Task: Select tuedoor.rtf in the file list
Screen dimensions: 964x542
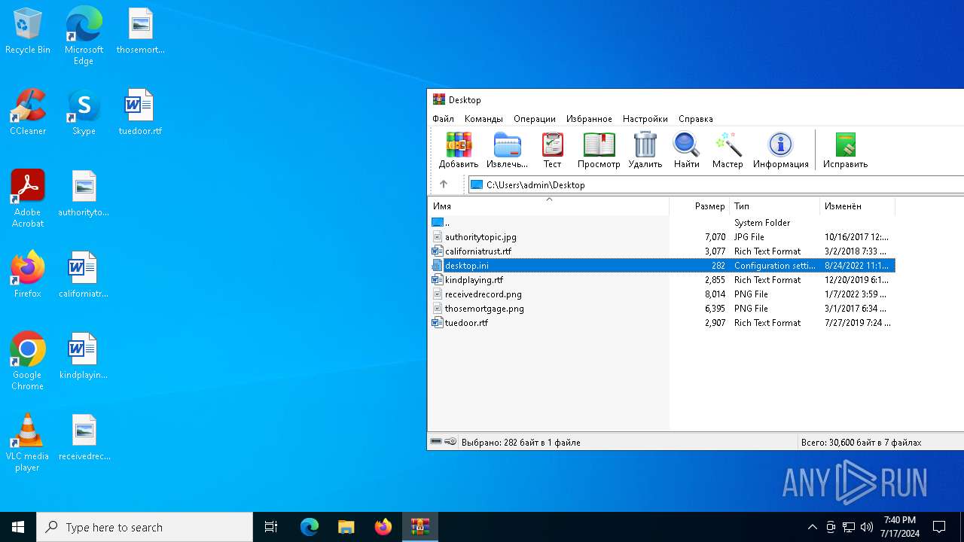Action: [x=661, y=323]
